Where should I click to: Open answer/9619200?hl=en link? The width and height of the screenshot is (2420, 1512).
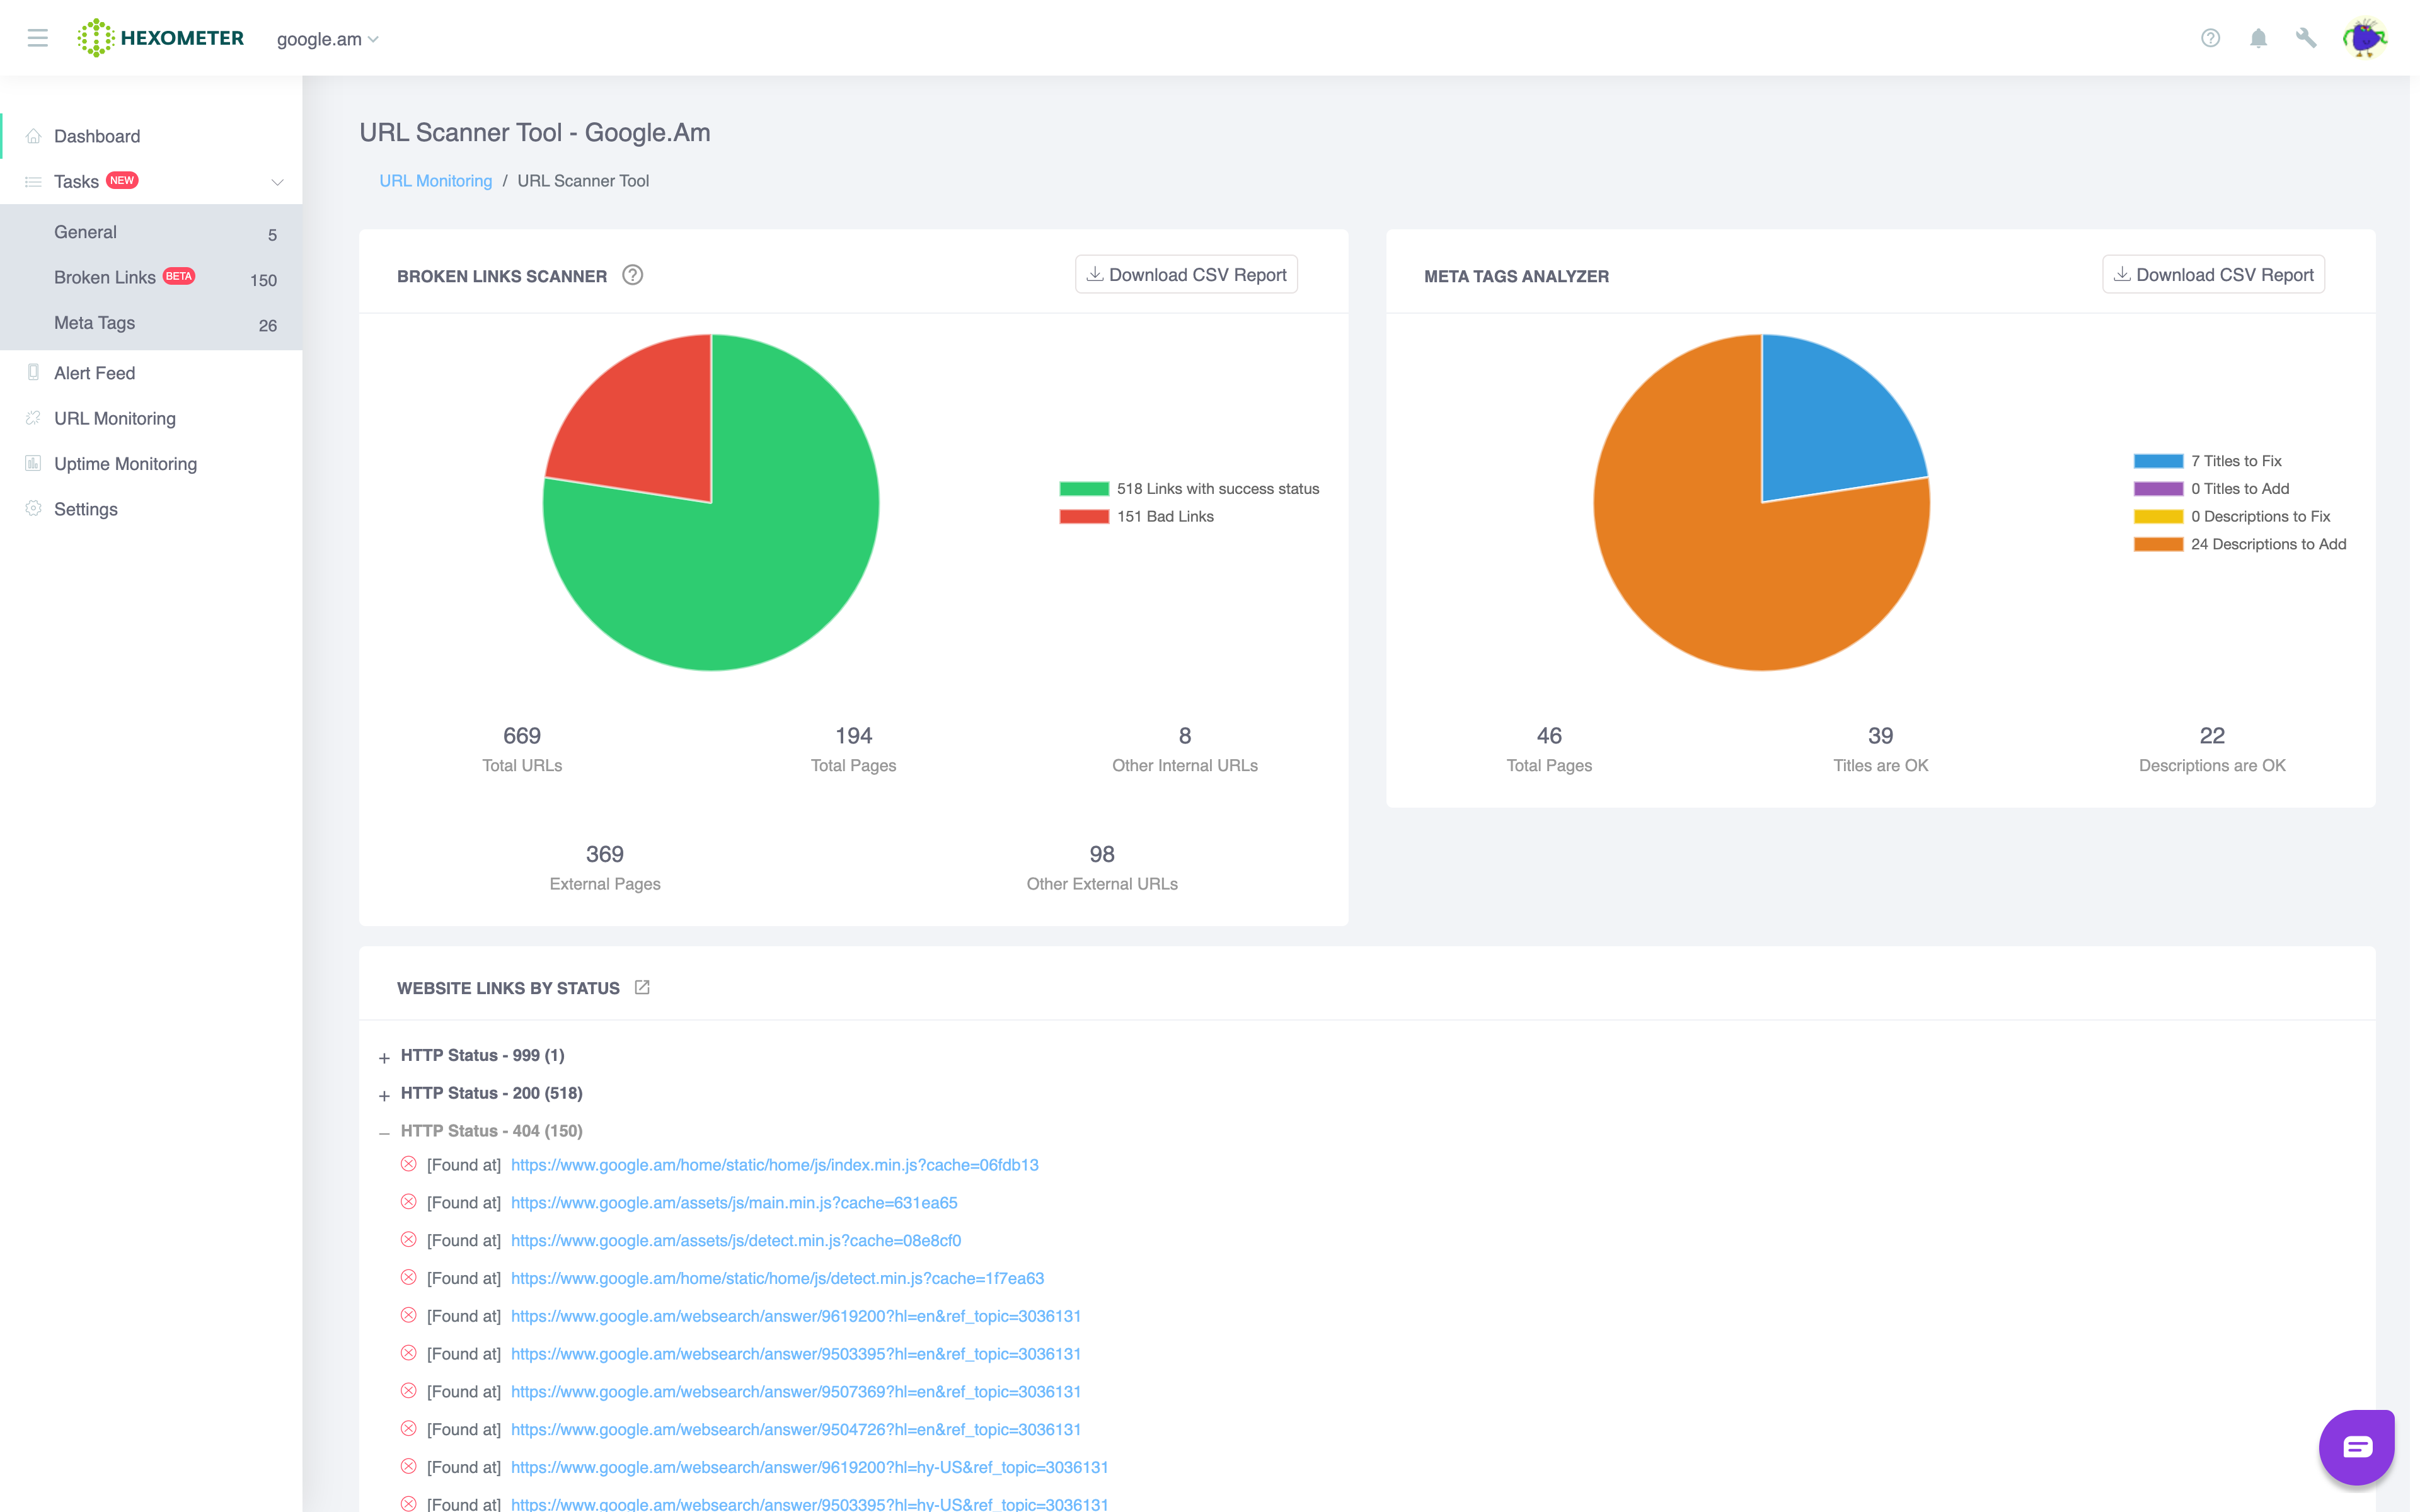[x=796, y=1315]
